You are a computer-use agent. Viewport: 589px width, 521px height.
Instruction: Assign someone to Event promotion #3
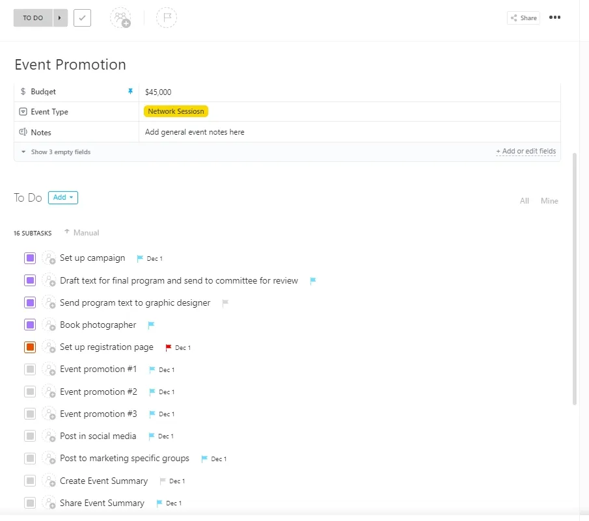point(49,414)
